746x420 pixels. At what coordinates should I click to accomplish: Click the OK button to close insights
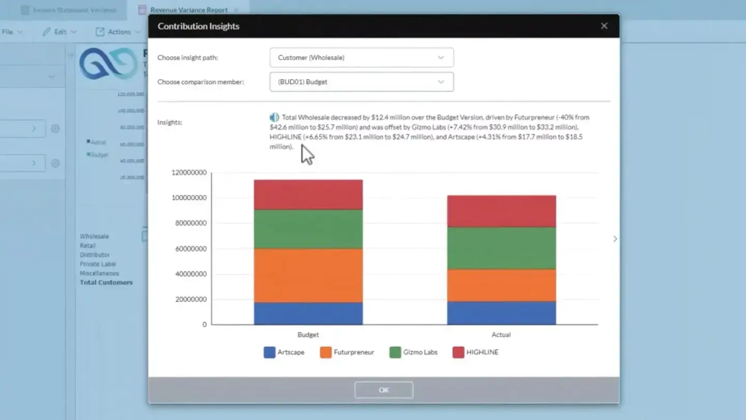tap(383, 390)
